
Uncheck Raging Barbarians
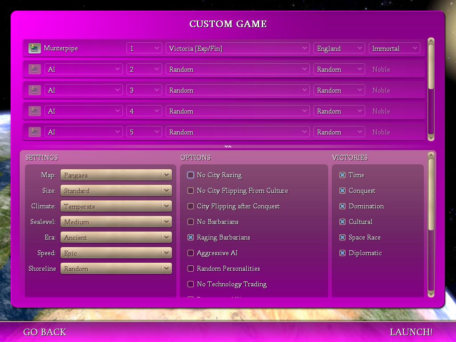[x=191, y=237]
